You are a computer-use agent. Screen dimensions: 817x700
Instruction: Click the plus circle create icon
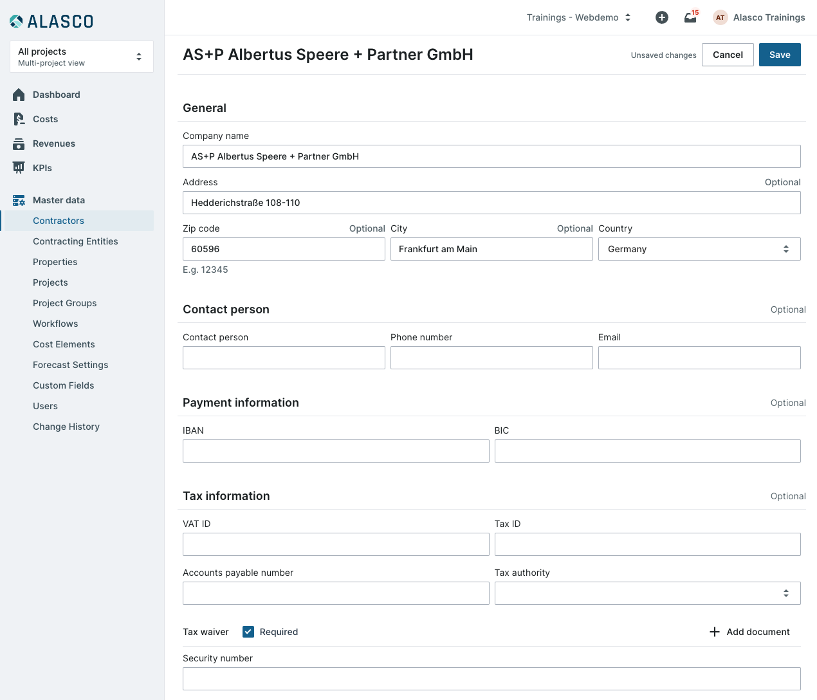[x=662, y=17]
